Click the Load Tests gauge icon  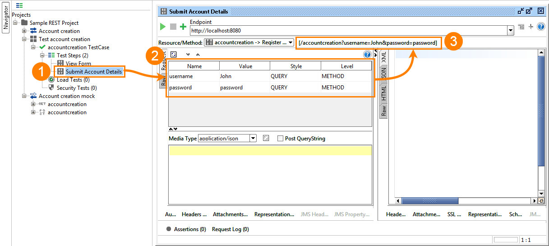coord(51,79)
